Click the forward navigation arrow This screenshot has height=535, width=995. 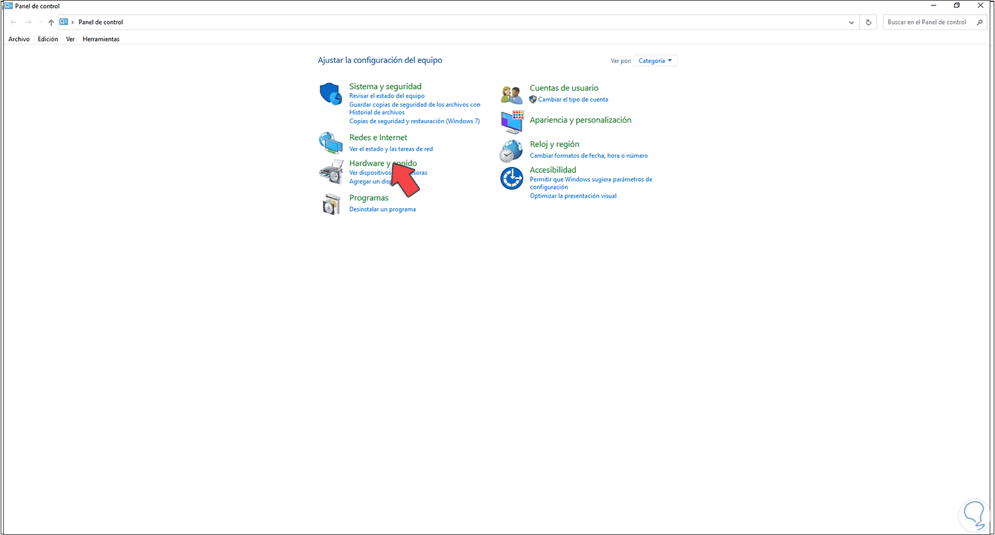pyautogui.click(x=28, y=22)
